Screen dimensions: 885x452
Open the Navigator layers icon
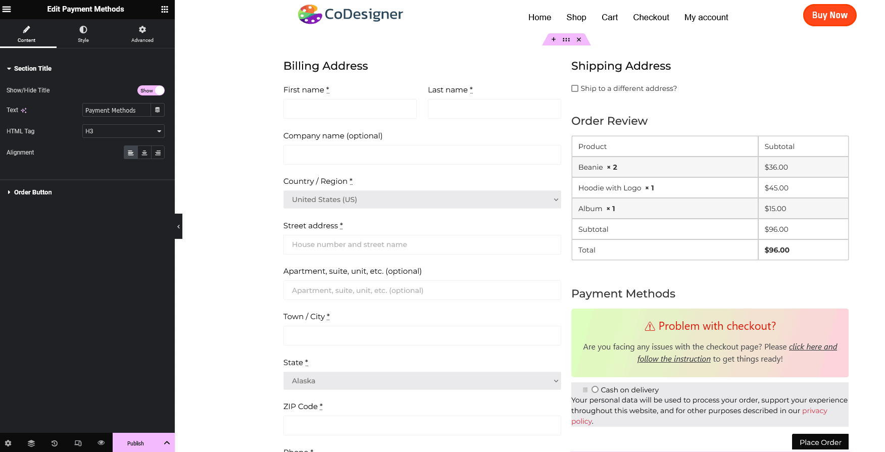pos(31,443)
